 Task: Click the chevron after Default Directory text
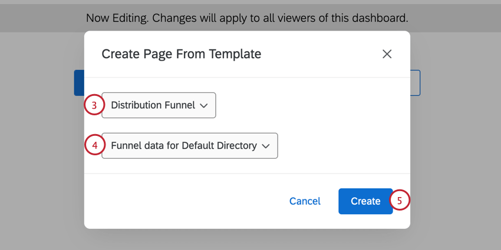[266, 146]
